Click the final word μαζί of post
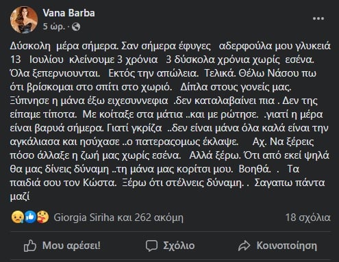 coord(20,196)
